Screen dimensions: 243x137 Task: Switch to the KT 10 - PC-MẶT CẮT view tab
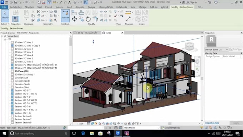tap(87, 33)
